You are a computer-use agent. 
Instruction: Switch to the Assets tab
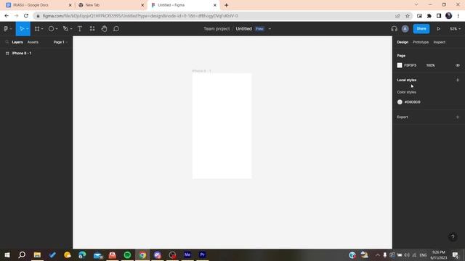[x=33, y=42]
